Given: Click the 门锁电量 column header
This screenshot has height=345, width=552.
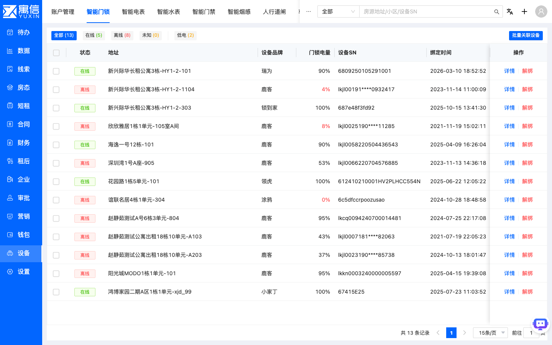Looking at the screenshot, I should 320,53.
